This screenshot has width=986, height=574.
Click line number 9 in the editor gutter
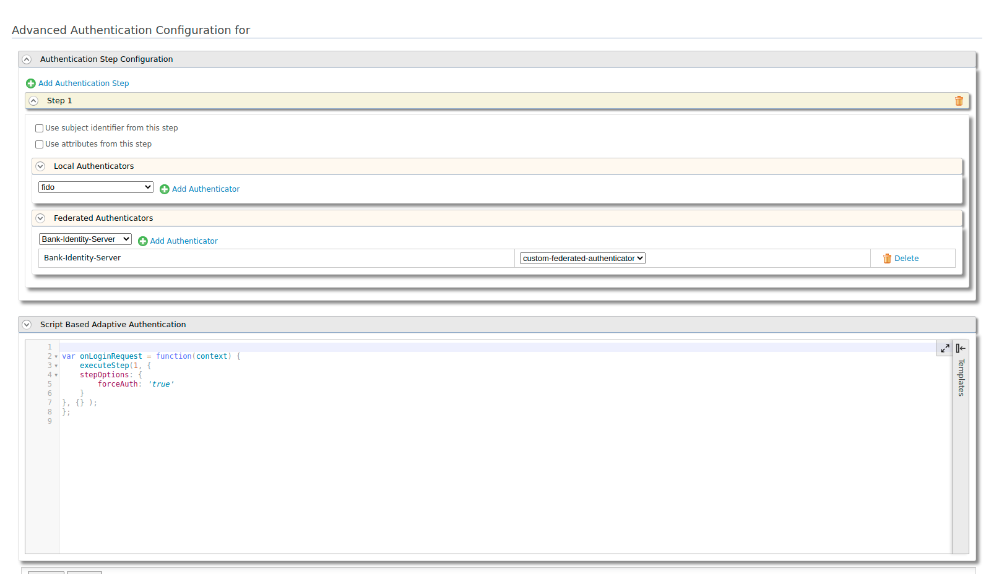50,421
